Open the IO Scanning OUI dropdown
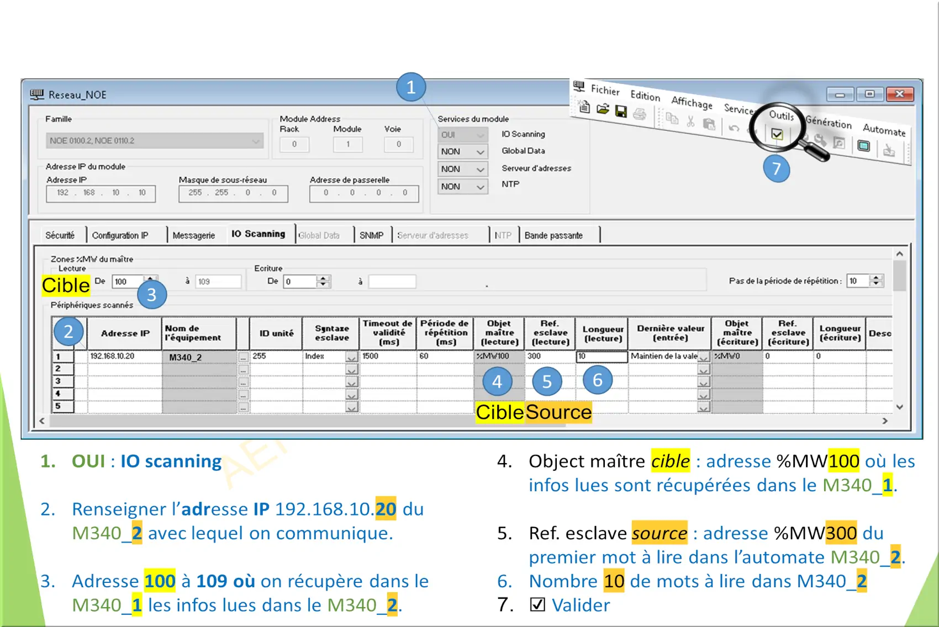The width and height of the screenshot is (939, 627). [x=463, y=135]
